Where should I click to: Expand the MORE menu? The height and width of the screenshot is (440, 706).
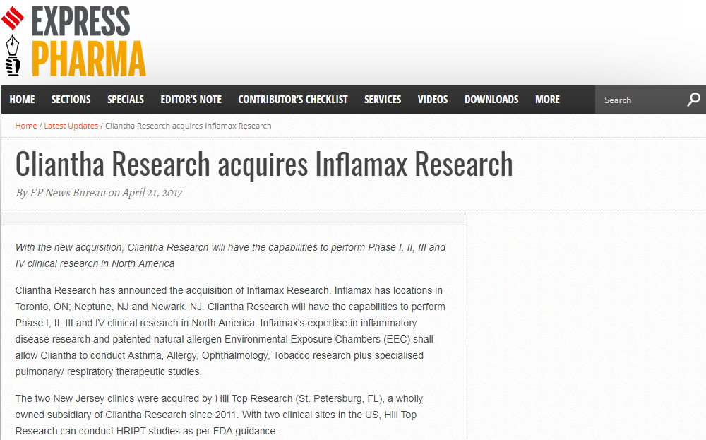[547, 100]
